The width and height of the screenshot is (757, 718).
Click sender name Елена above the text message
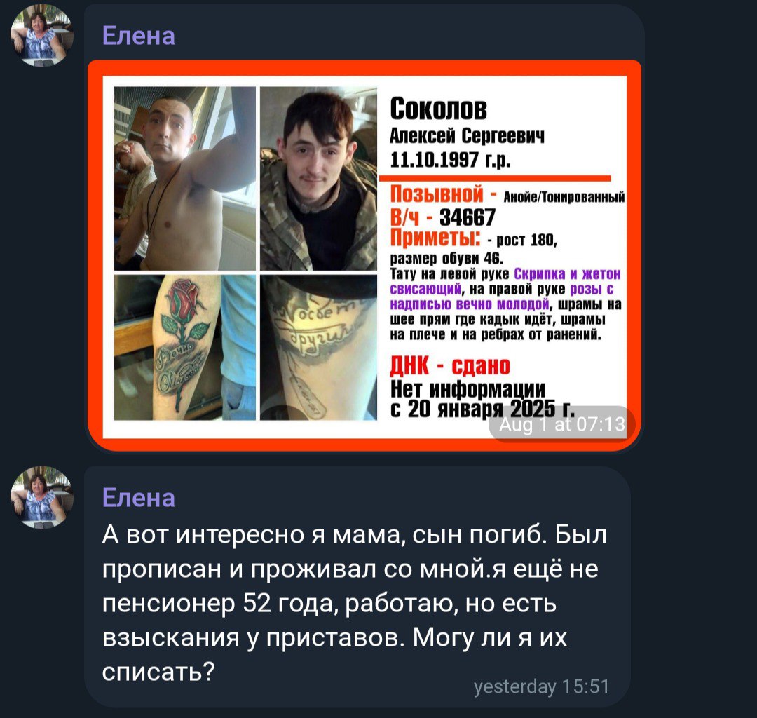point(139,498)
